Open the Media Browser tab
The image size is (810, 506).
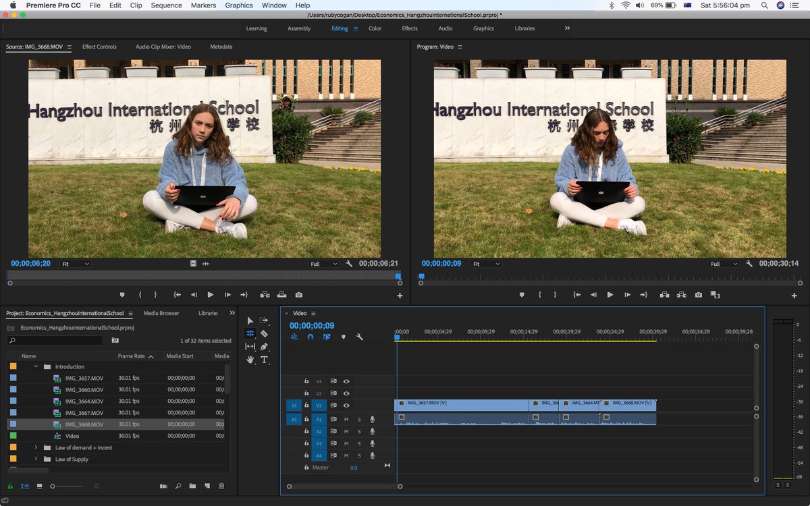pos(161,313)
